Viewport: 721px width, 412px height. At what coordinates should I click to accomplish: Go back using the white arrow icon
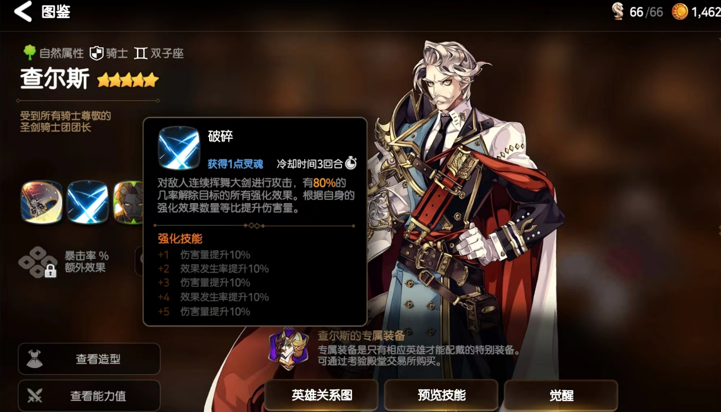[x=22, y=11]
